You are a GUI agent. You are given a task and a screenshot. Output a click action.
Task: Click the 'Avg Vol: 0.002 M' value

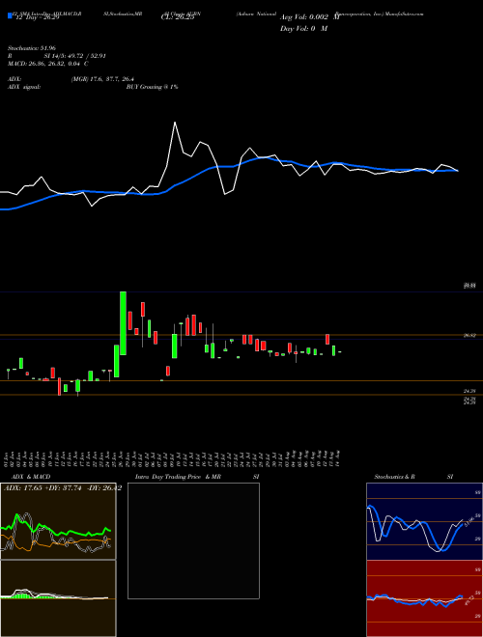[309, 17]
